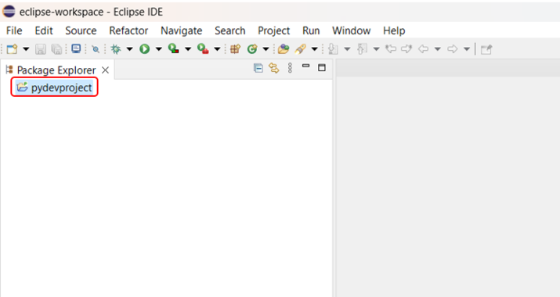Toggle Link with Editor in Package Explorer
The height and width of the screenshot is (297, 560).
(274, 68)
